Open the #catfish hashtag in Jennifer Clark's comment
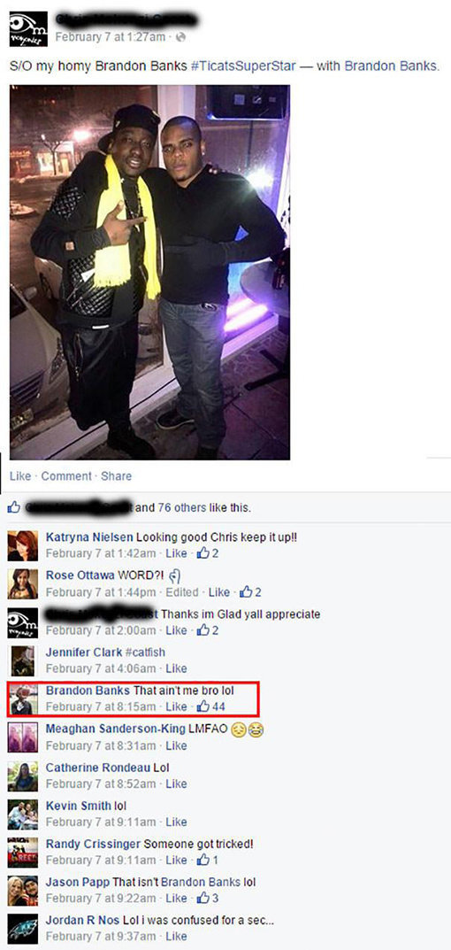451x950 pixels. (x=145, y=653)
